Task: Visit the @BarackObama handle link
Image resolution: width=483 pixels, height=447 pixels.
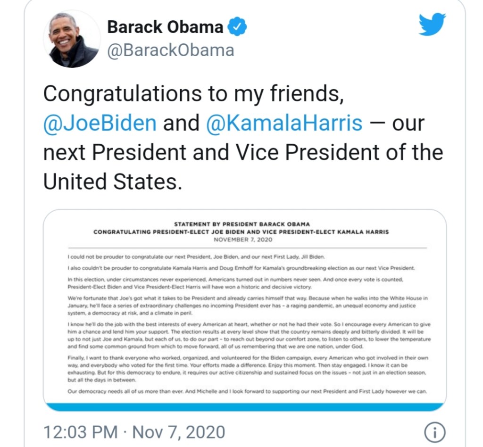Action: tap(171, 50)
